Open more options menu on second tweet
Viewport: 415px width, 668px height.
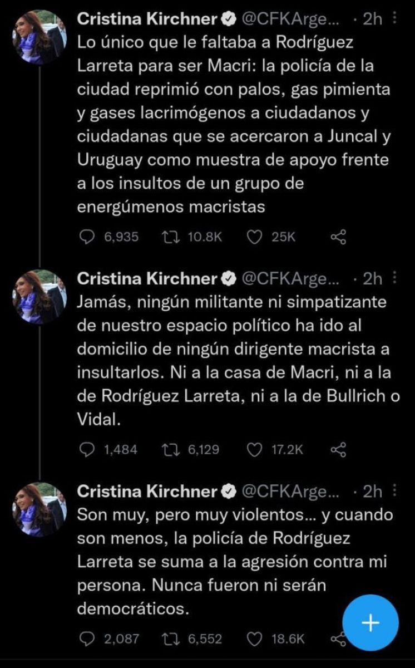395,277
